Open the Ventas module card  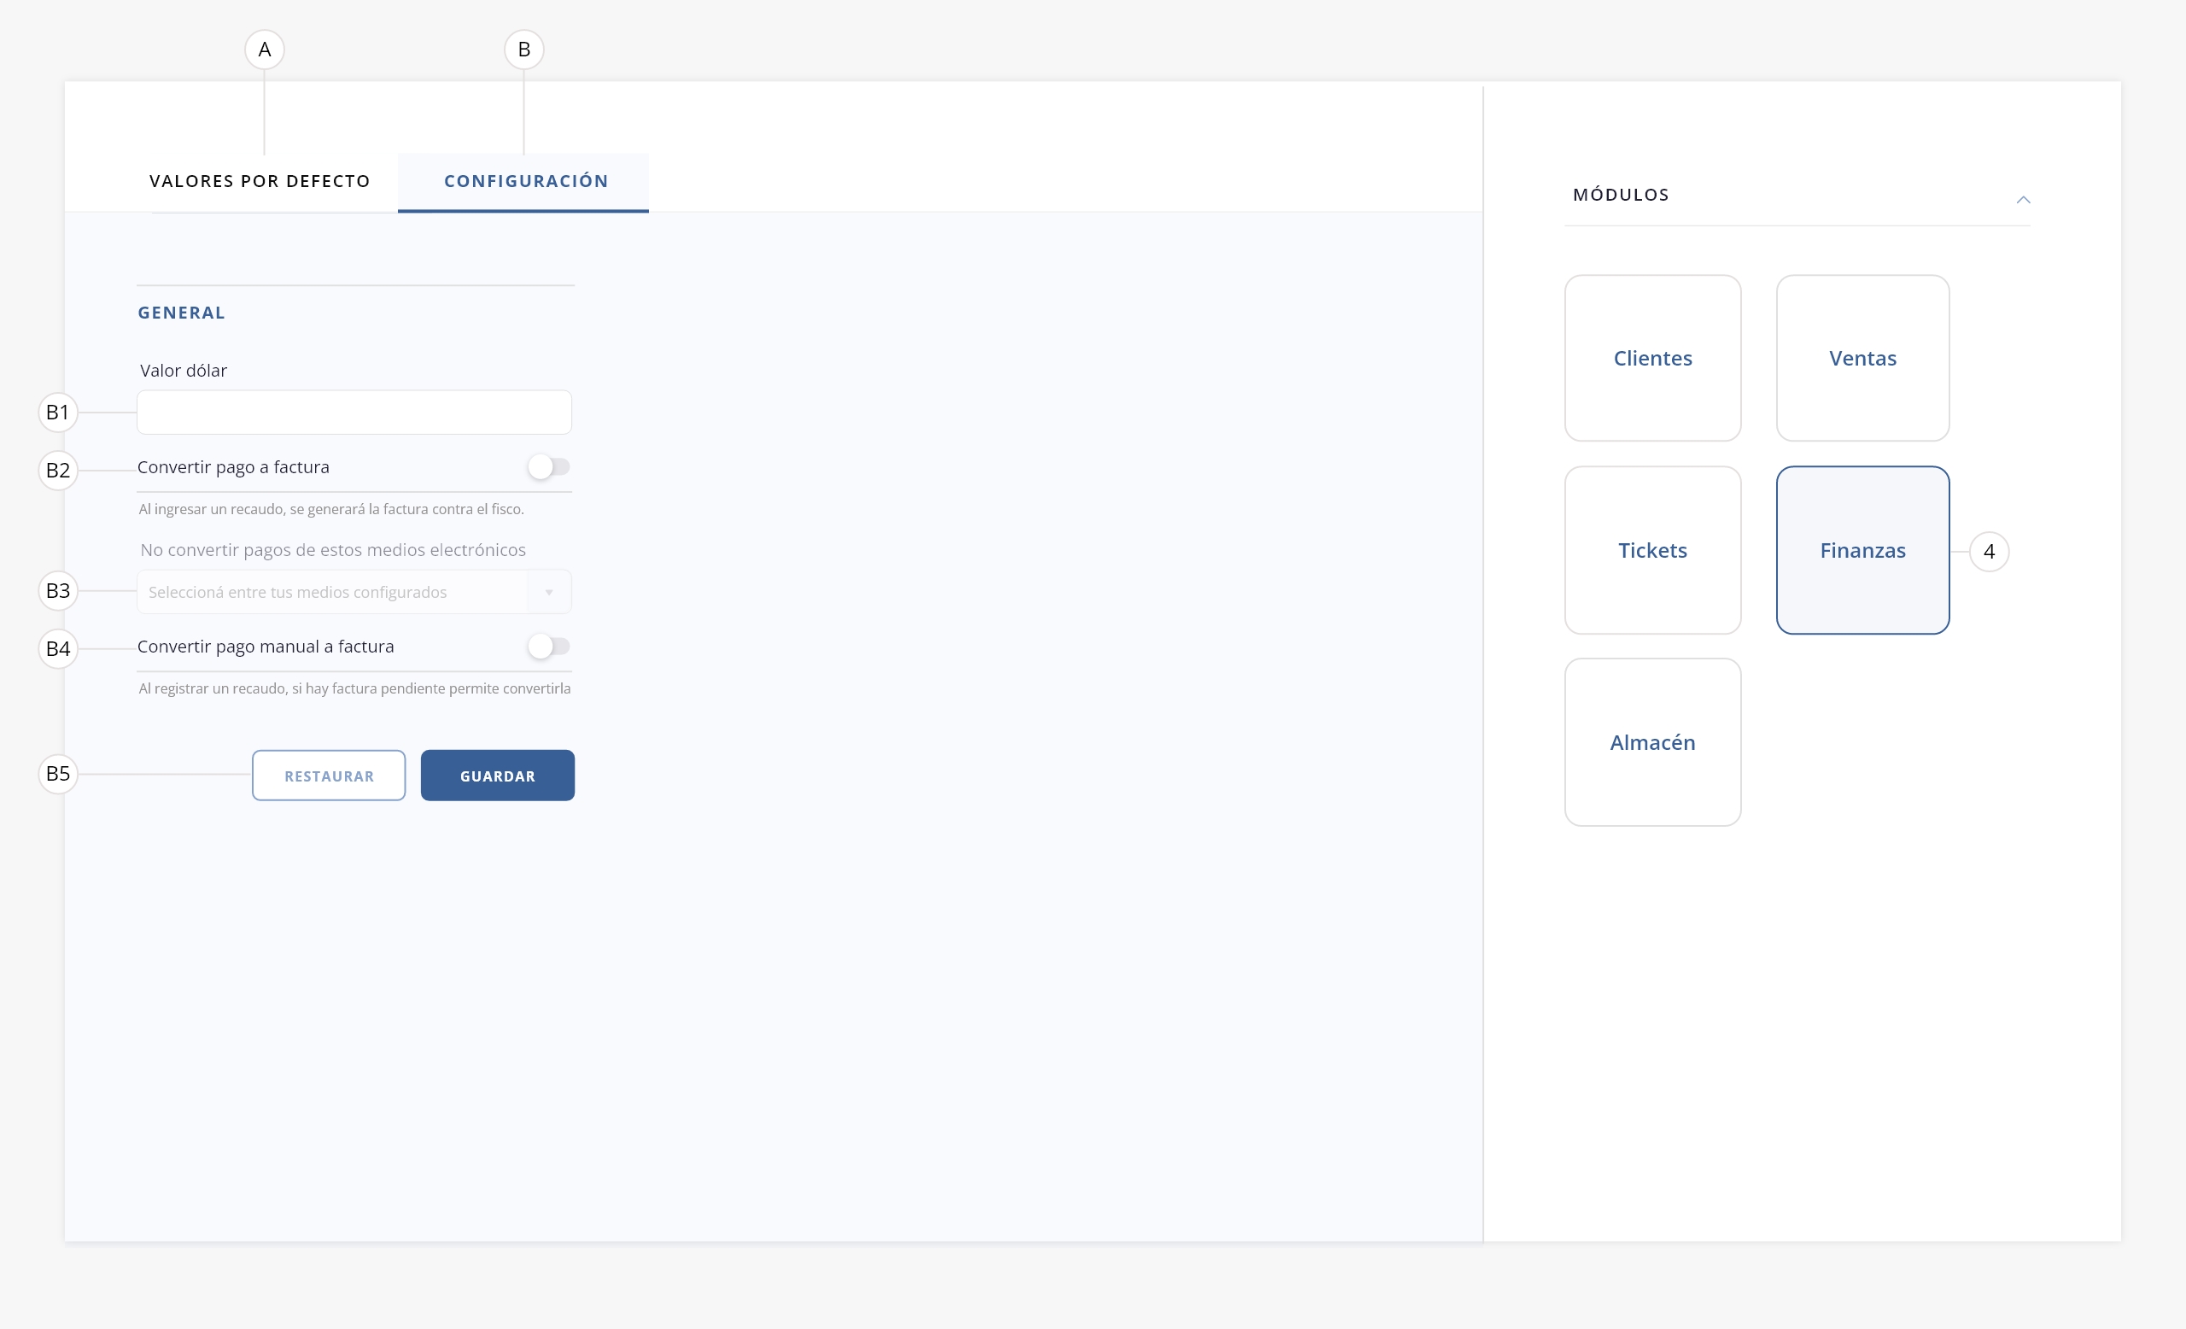[1862, 358]
